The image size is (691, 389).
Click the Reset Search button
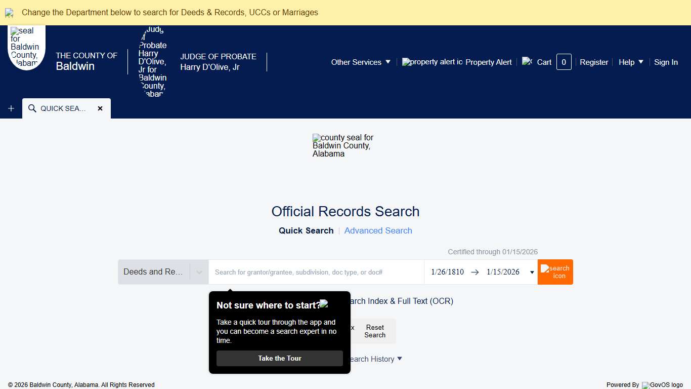[375, 331]
